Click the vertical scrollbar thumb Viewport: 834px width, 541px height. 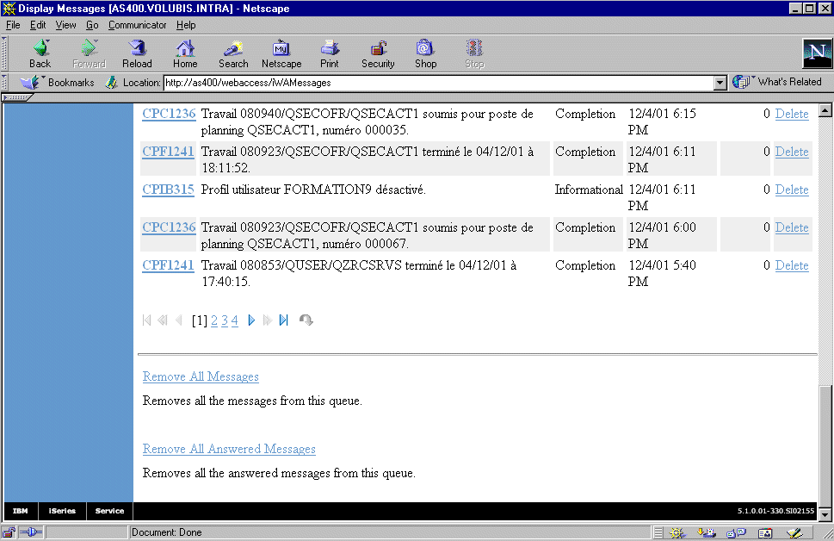click(825, 447)
